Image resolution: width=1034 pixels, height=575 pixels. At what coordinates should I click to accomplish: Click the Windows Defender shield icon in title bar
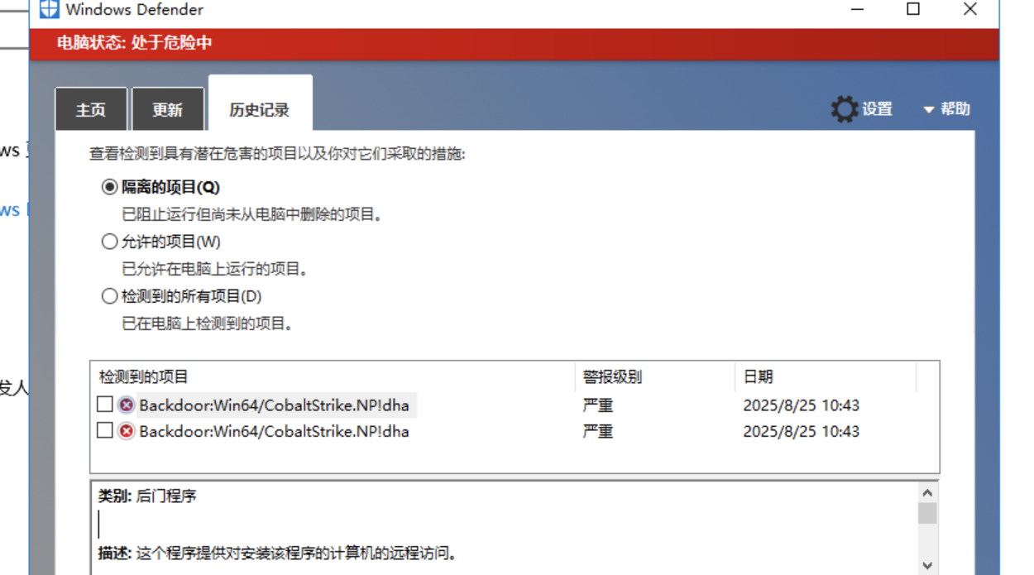point(50,10)
